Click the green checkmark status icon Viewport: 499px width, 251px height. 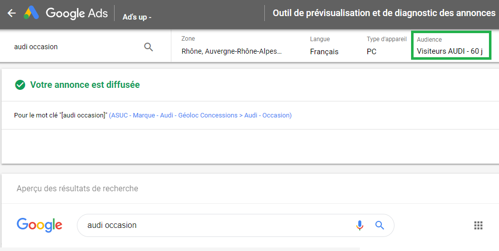(x=20, y=85)
